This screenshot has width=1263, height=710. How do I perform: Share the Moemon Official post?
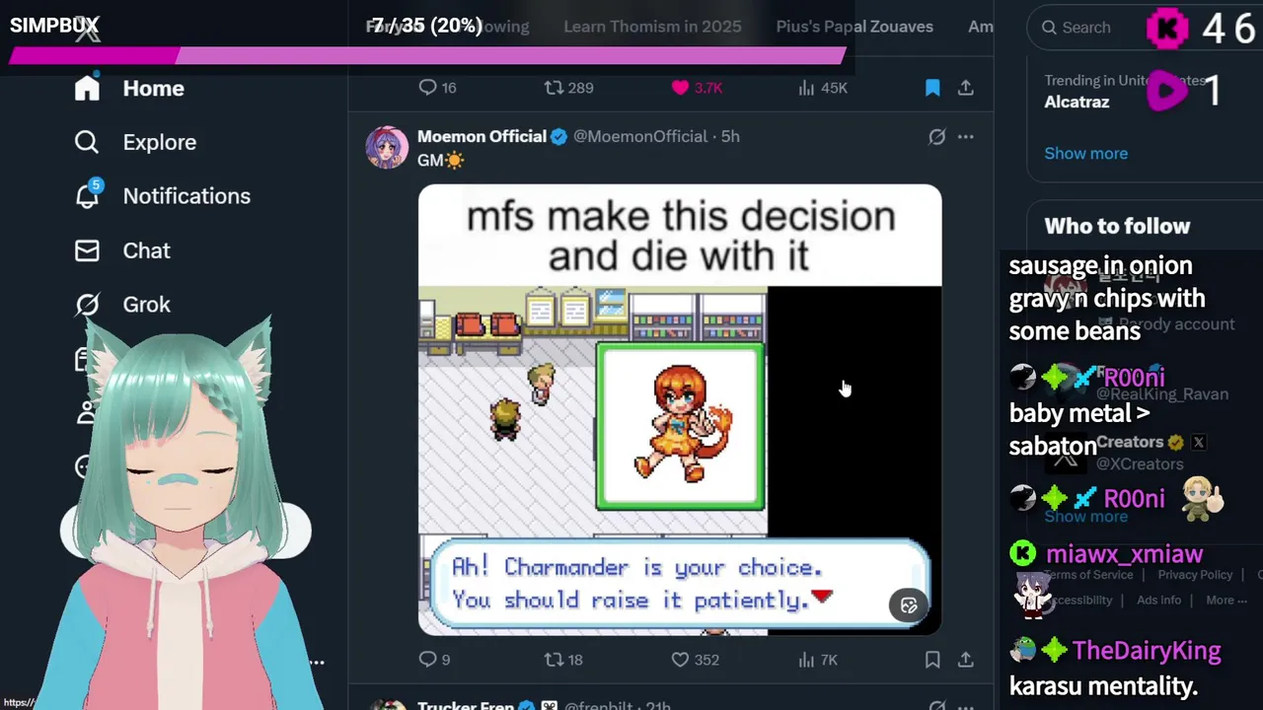pyautogui.click(x=966, y=659)
